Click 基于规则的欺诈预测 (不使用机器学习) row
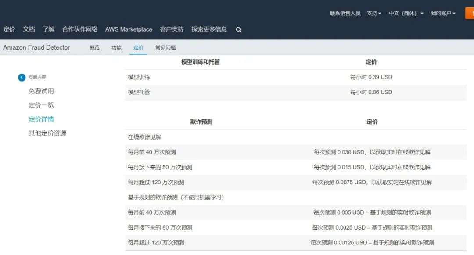This screenshot has width=474, height=255. tap(296, 198)
